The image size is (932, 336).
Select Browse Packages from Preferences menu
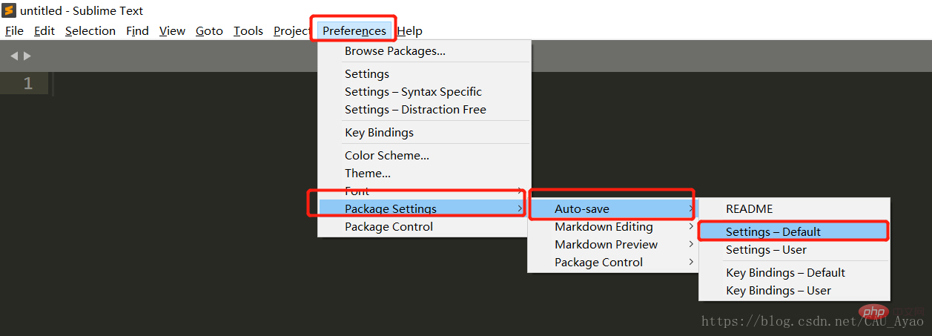[x=394, y=51]
